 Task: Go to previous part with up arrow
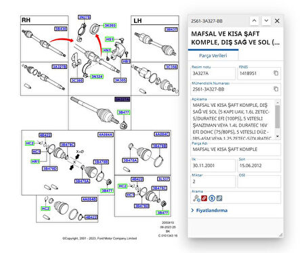[254, 21]
